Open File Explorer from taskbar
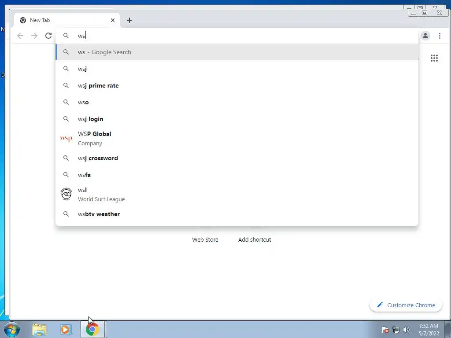 click(x=39, y=330)
